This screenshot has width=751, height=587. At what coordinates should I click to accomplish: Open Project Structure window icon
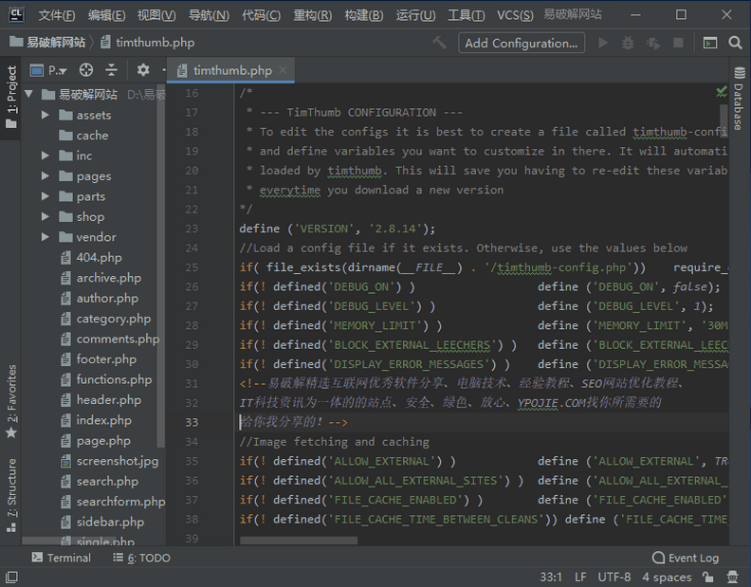pos(710,43)
